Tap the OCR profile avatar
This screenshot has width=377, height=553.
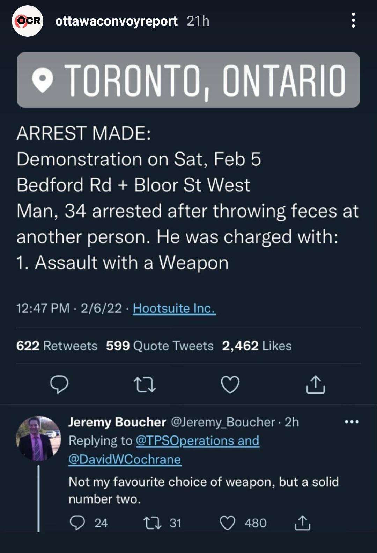(x=28, y=21)
